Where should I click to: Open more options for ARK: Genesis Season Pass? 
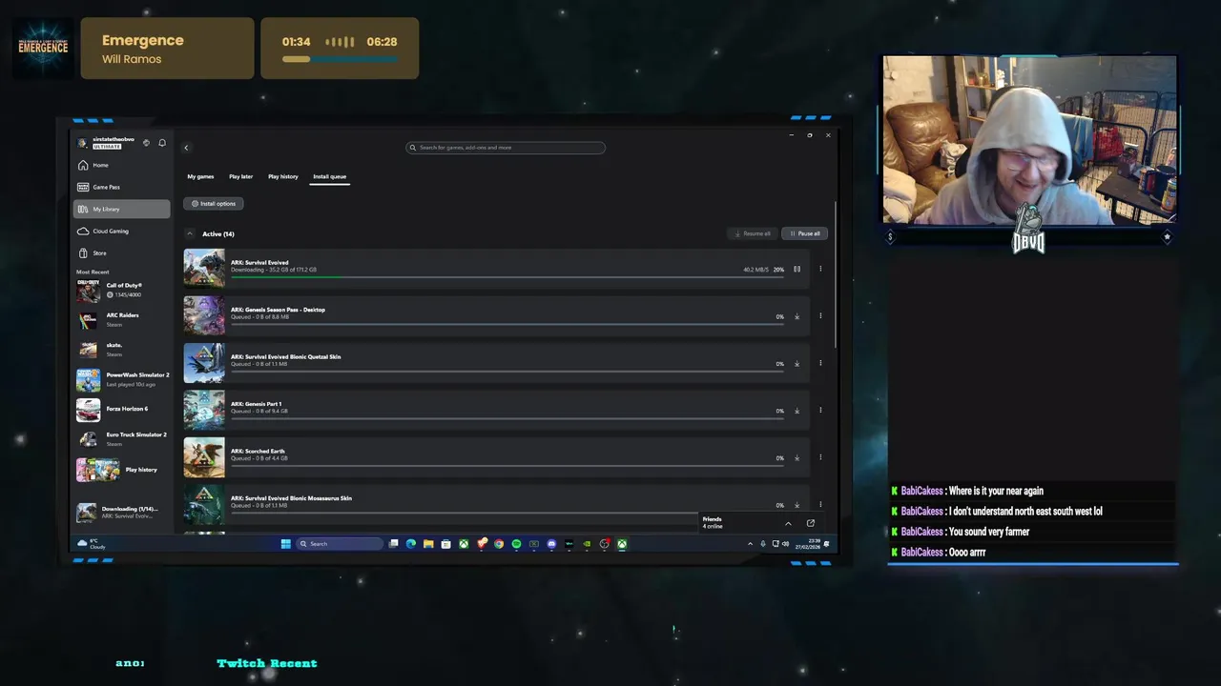click(820, 316)
